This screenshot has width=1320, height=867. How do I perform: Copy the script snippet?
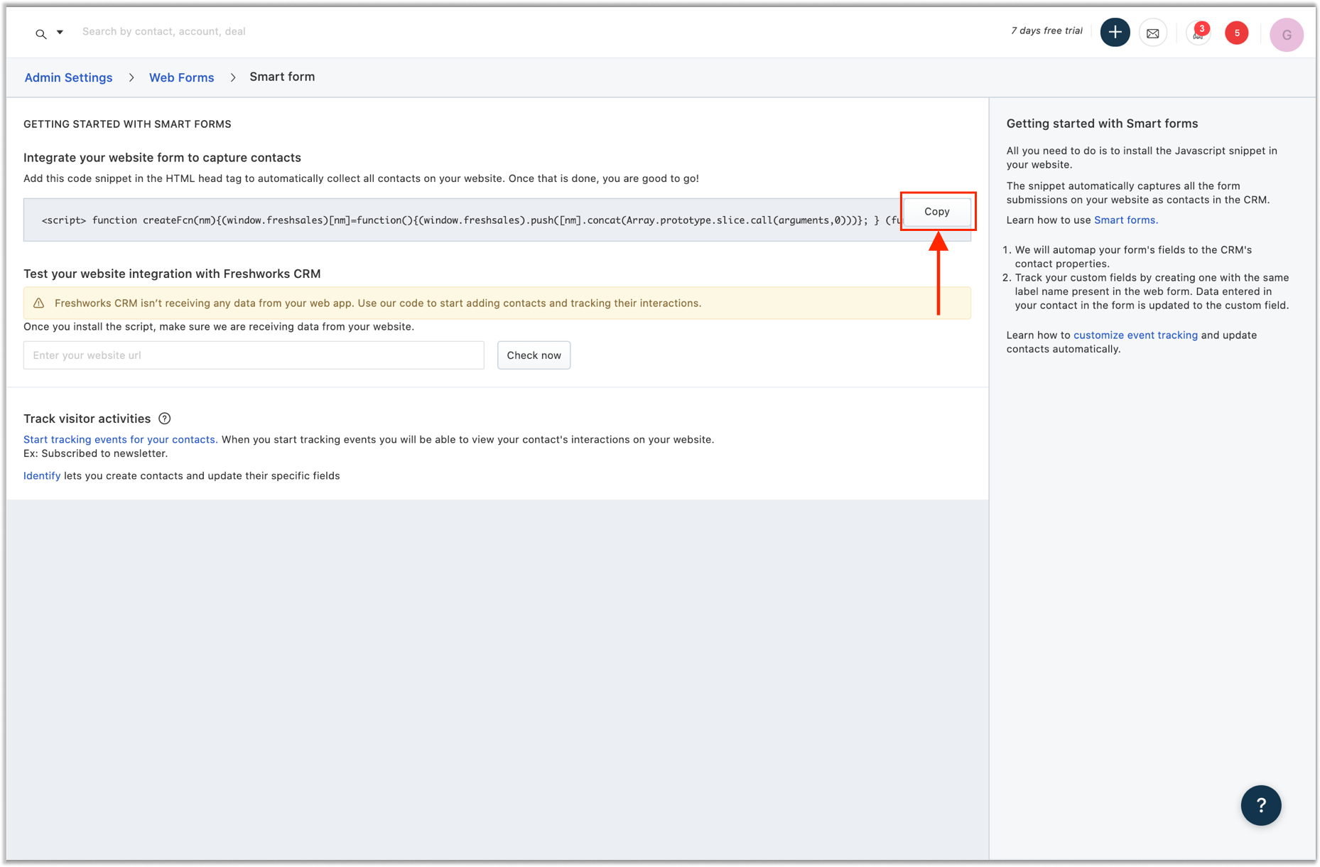tap(936, 212)
